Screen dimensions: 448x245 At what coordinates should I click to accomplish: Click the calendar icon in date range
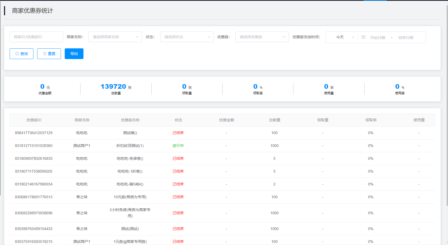pyautogui.click(x=363, y=37)
